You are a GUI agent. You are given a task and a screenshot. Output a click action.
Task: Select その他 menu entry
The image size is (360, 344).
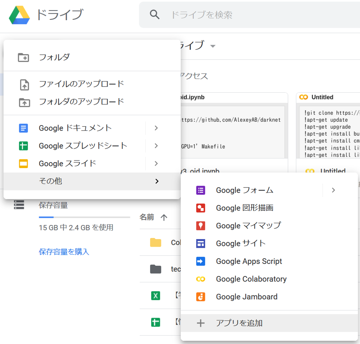[x=92, y=181]
